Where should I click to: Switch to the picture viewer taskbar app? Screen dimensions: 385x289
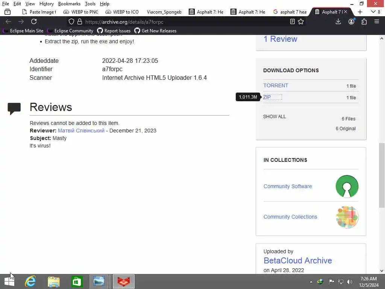(99, 281)
